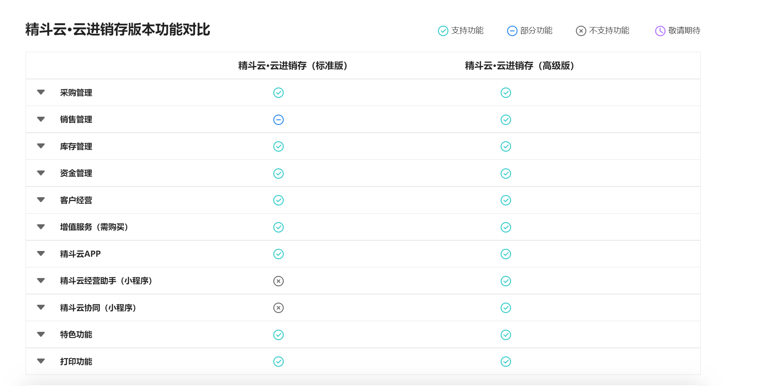The height and width of the screenshot is (386, 758).
Task: Select the 精斗云•云进销存（标准版）column header
Action: 293,66
